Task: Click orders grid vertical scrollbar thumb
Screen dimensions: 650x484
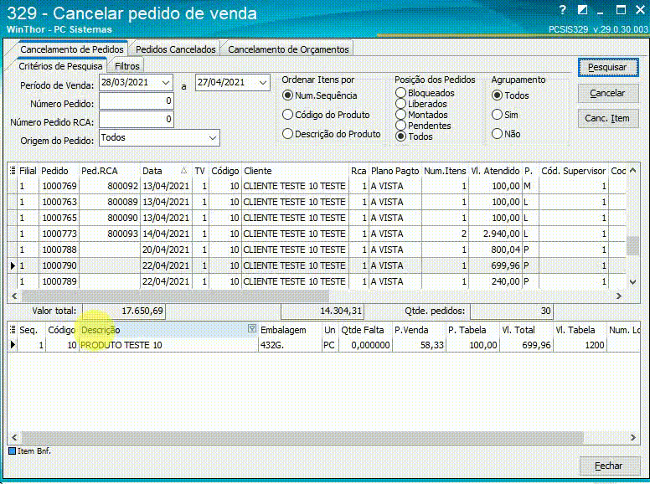Action: [632, 245]
